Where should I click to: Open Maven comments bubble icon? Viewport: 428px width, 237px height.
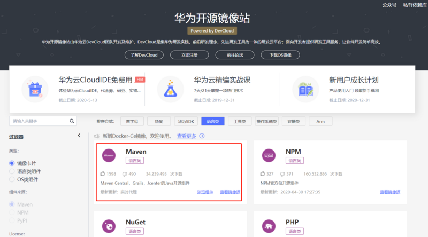point(125,174)
